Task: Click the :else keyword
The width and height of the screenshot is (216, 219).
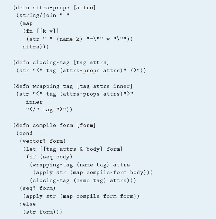Action: pos(28,204)
